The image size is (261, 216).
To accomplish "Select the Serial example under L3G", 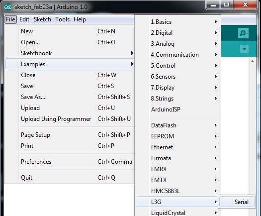I will (x=237, y=202).
